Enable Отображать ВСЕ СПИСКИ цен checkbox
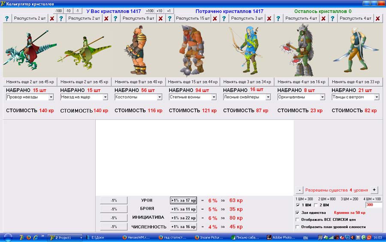This screenshot has width=386, height=242. [298, 220]
